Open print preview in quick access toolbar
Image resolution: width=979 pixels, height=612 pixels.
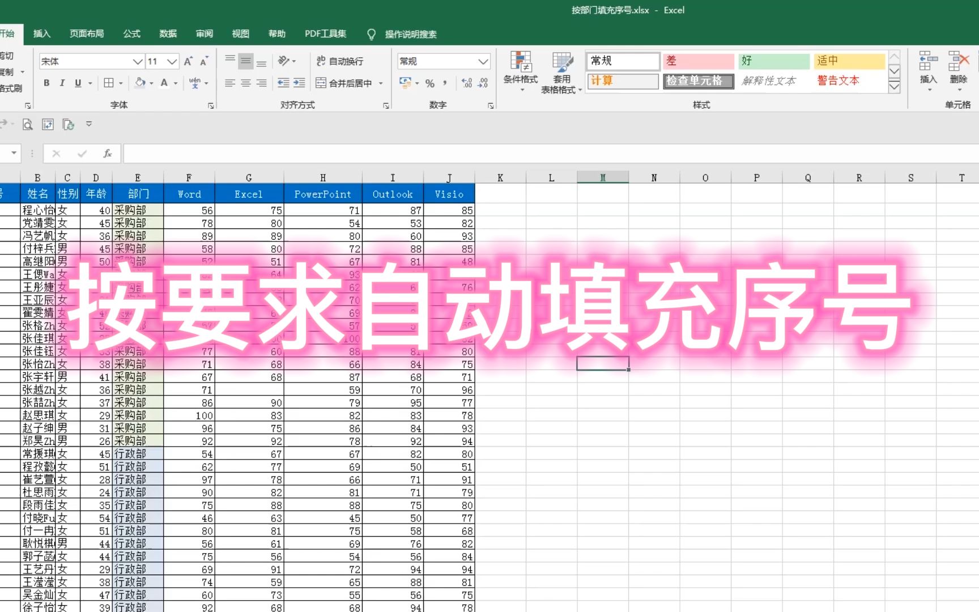pos(27,124)
